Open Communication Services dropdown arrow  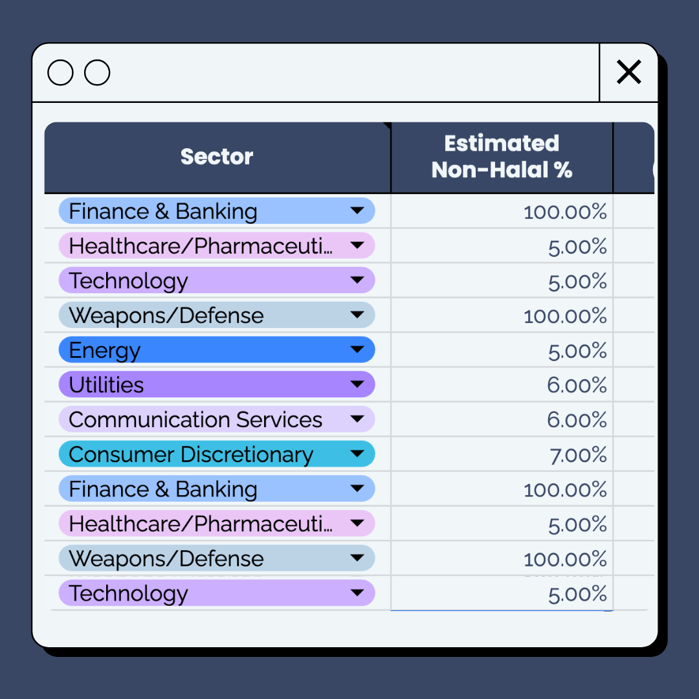[x=357, y=420]
